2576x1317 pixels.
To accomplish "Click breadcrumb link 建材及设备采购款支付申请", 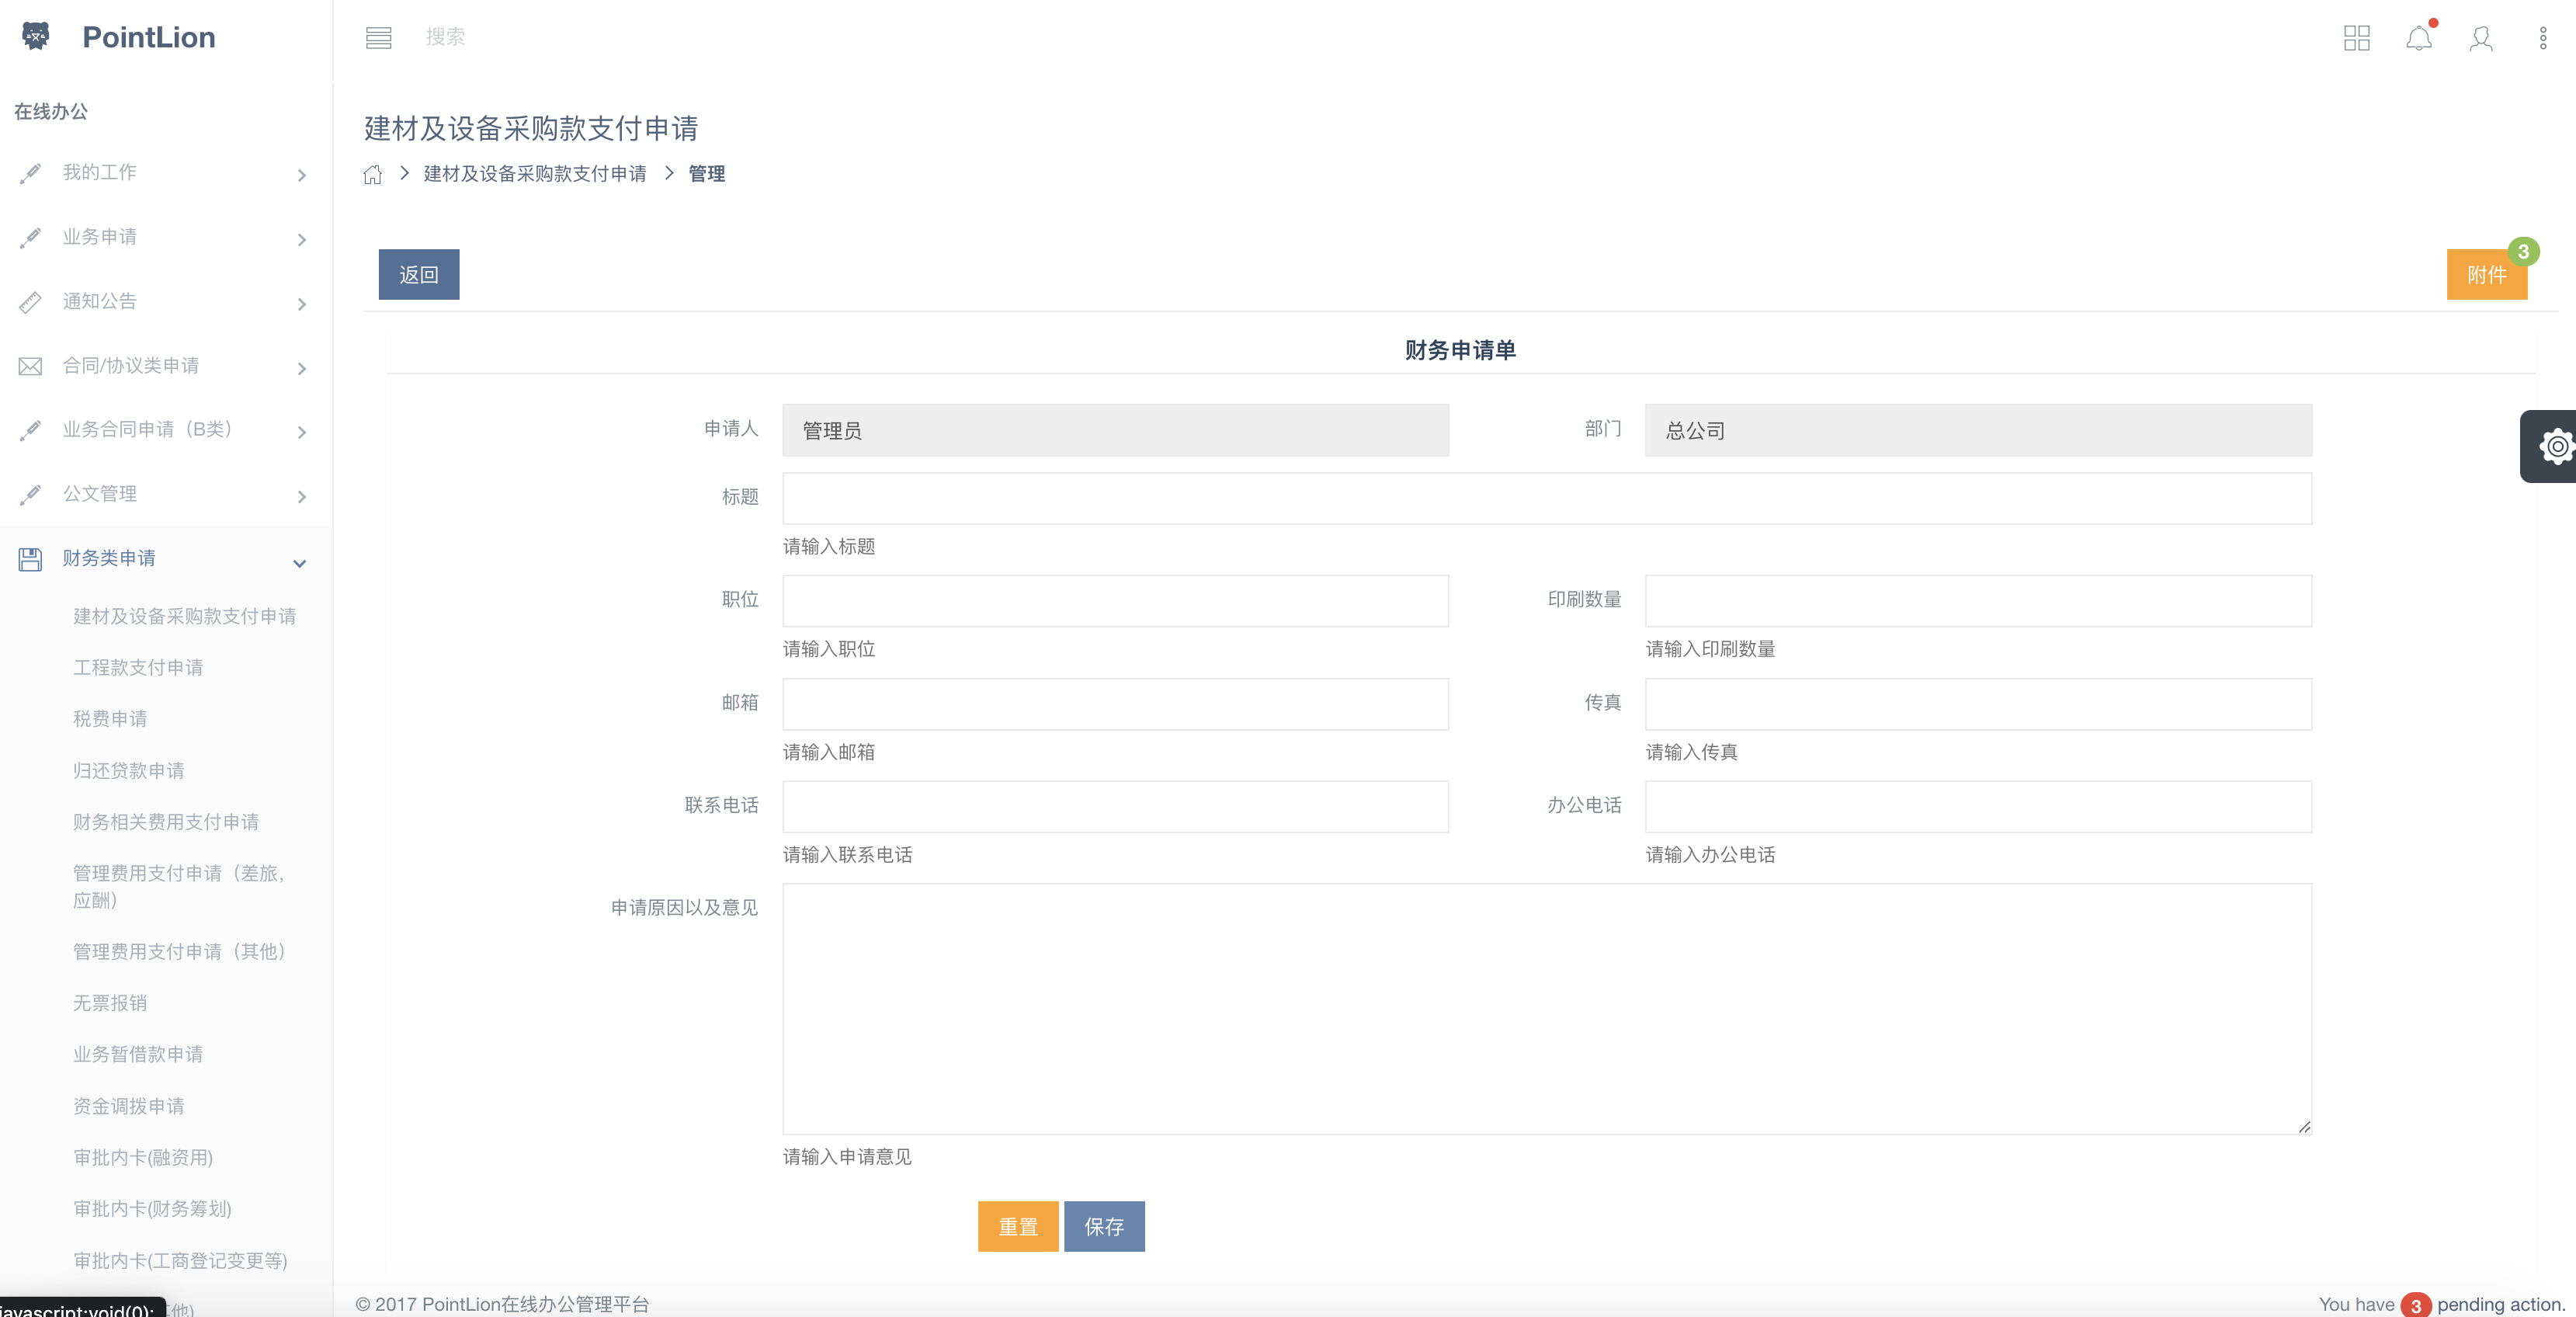I will pos(535,174).
